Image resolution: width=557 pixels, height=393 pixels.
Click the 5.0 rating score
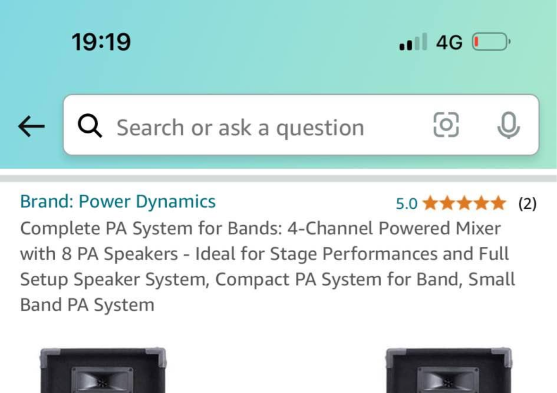(407, 204)
